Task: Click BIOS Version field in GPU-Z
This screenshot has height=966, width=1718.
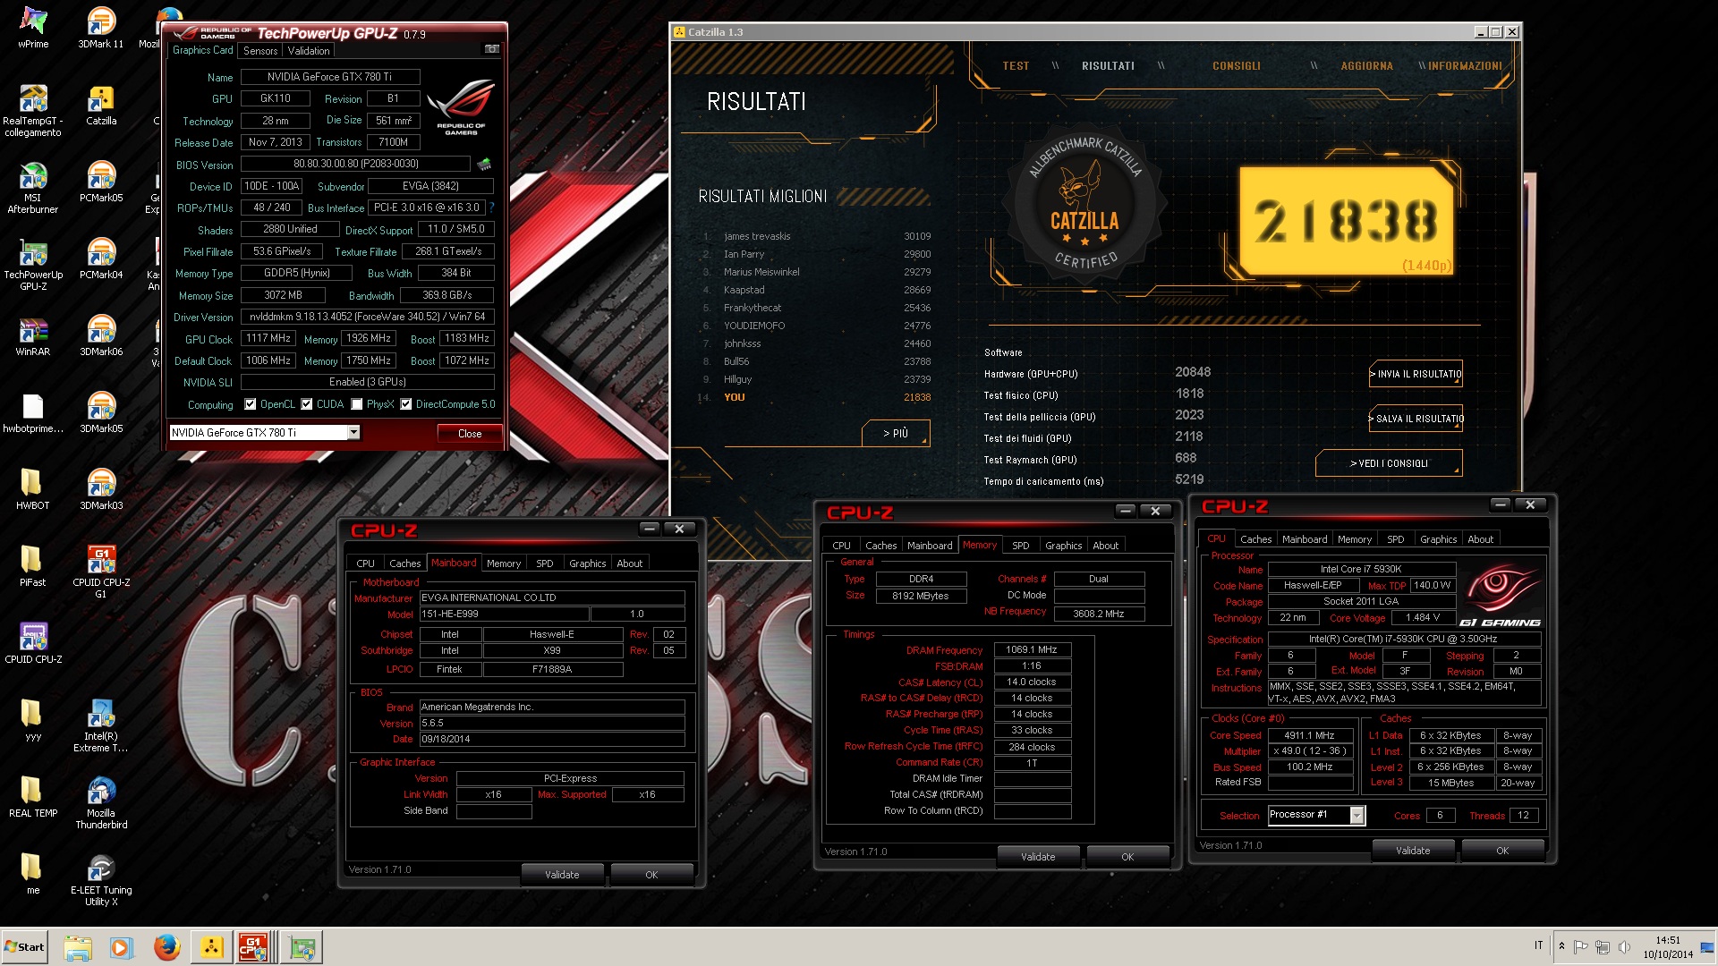Action: [x=355, y=164]
